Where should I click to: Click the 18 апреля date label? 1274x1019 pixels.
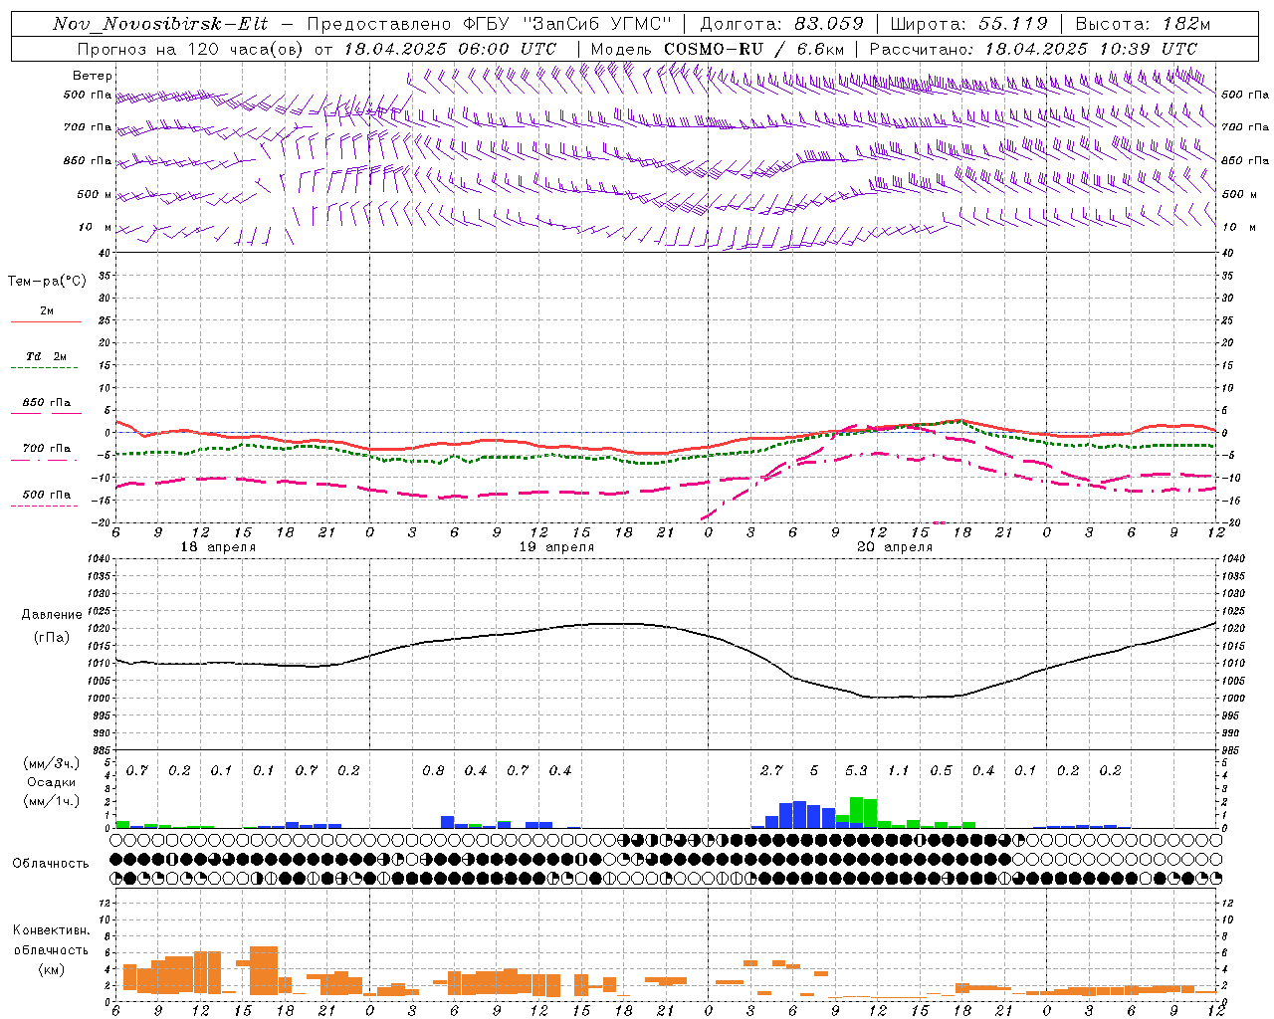point(218,547)
